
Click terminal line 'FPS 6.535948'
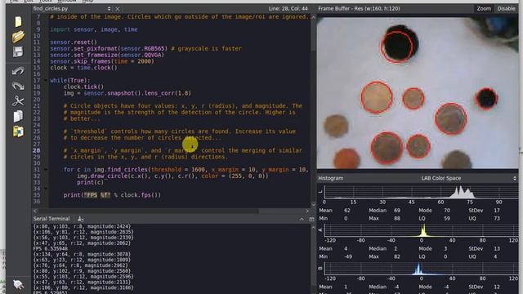pyautogui.click(x=51, y=248)
